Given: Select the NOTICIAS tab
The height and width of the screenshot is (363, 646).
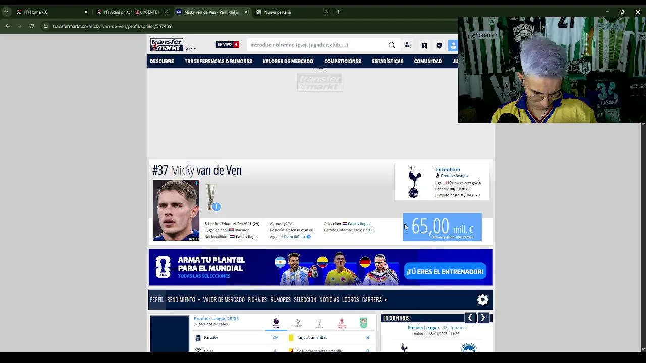Looking at the screenshot, I should [x=329, y=300].
